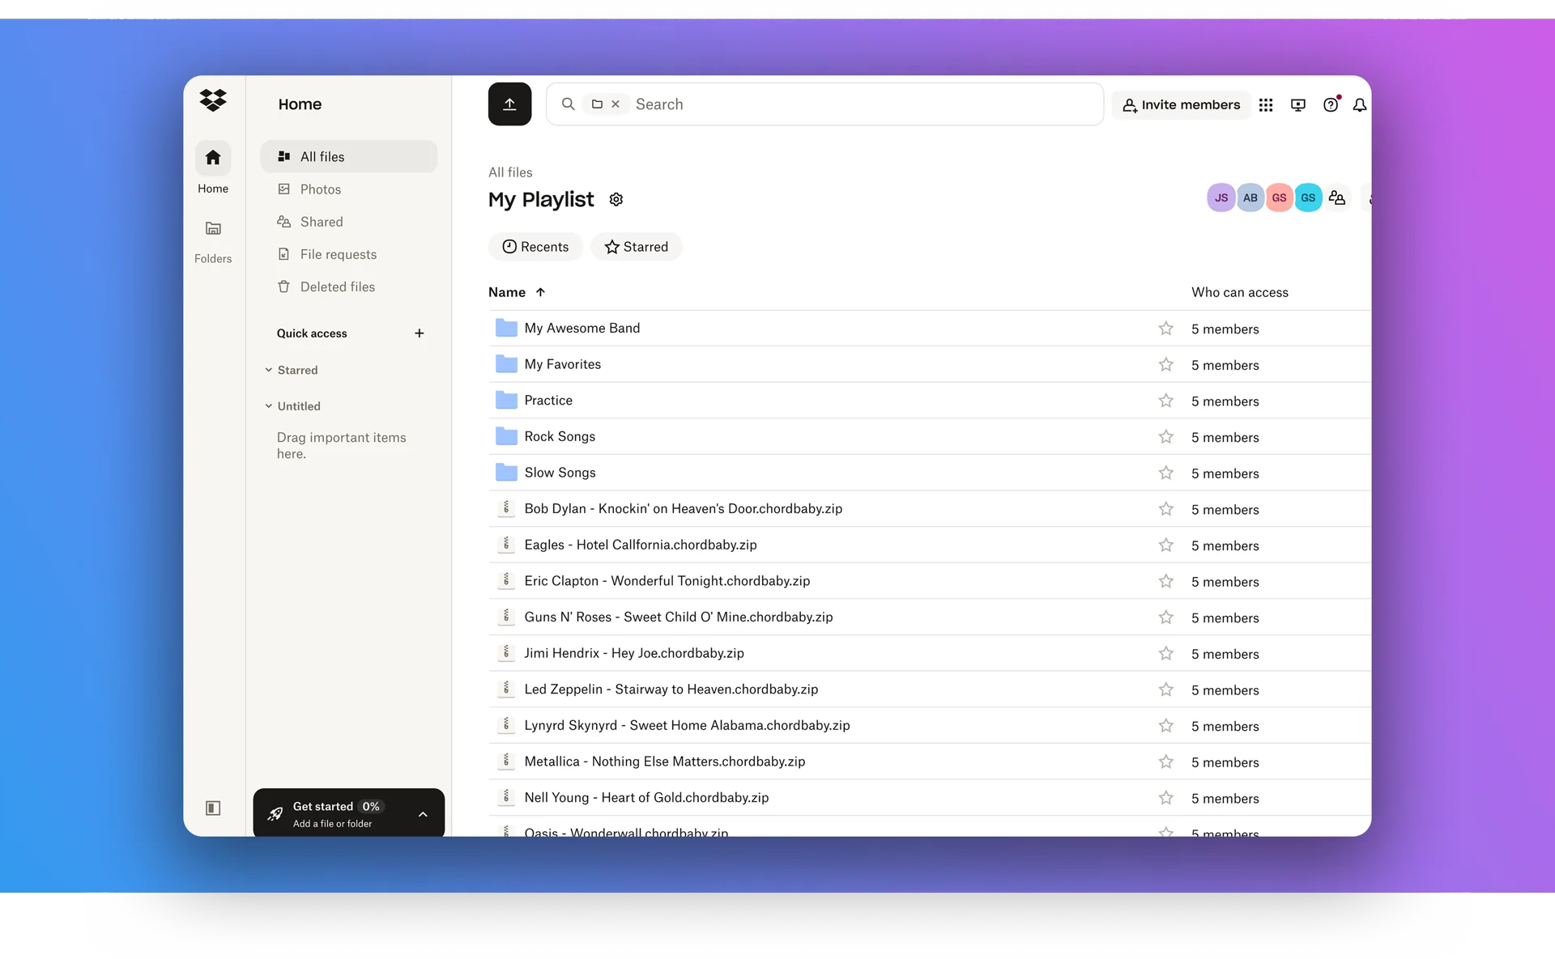Click the rocket Get started icon

tap(275, 813)
